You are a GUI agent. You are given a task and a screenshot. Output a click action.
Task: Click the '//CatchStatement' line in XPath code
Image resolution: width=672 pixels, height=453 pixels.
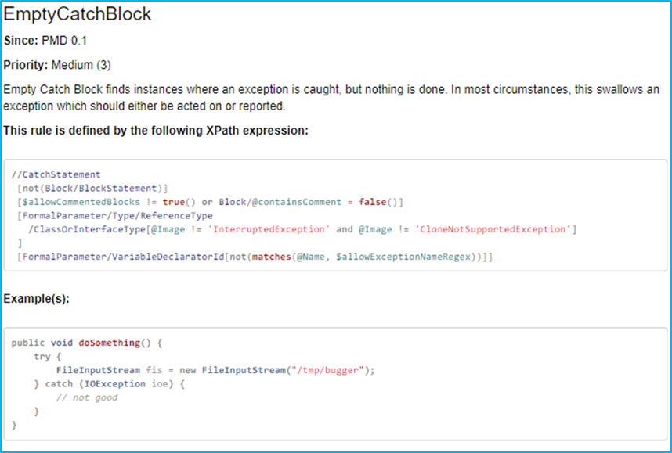pyautogui.click(x=56, y=174)
